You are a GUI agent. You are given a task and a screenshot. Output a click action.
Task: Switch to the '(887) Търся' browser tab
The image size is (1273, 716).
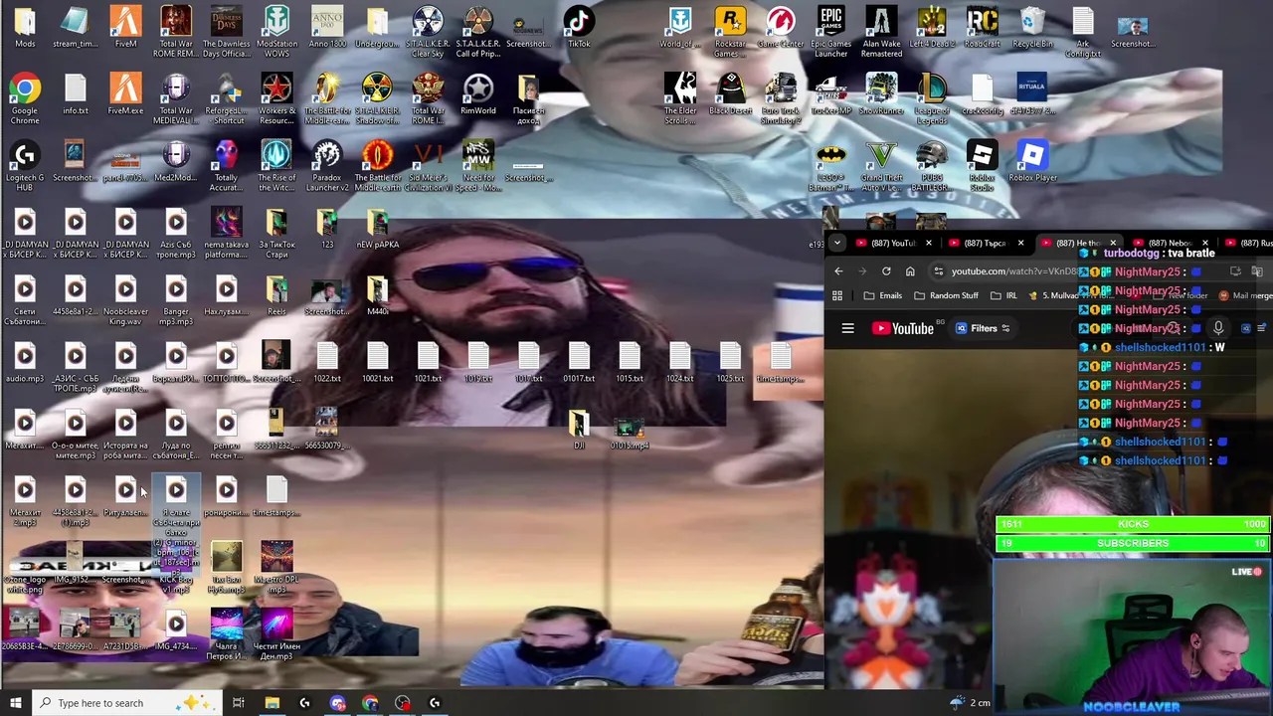(985, 243)
